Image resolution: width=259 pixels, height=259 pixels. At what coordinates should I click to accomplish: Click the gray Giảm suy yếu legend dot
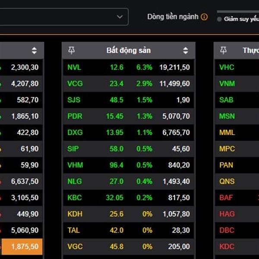(219, 19)
